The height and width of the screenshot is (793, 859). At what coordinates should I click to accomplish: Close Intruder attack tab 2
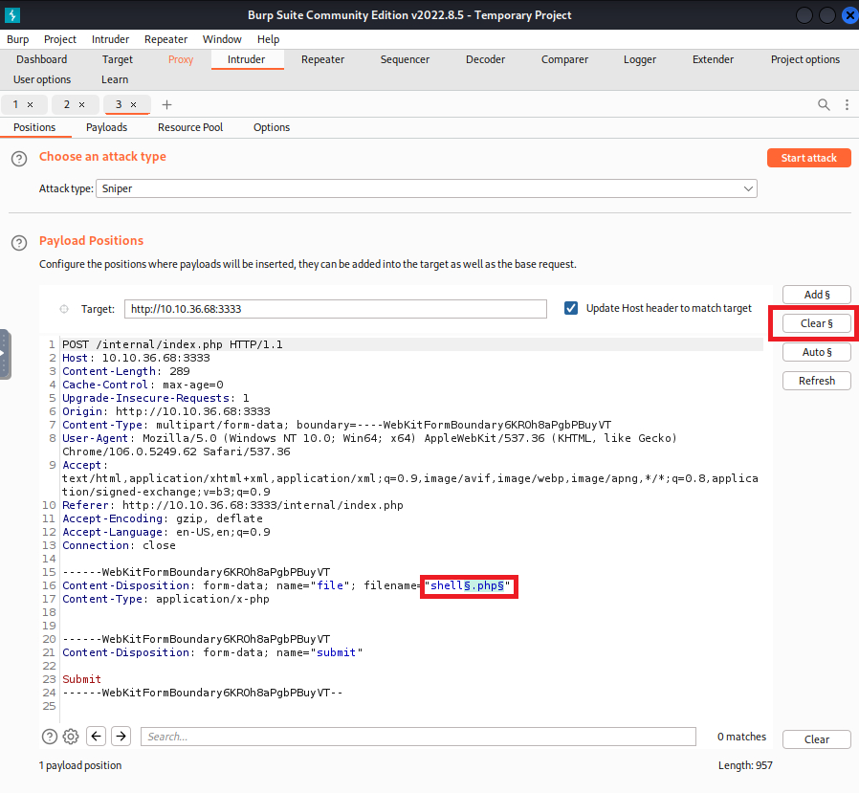pyautogui.click(x=81, y=104)
